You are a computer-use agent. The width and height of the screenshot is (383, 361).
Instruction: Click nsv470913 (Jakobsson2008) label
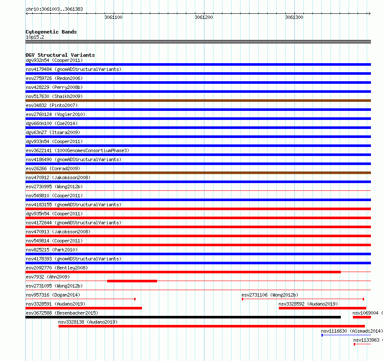click(58, 232)
